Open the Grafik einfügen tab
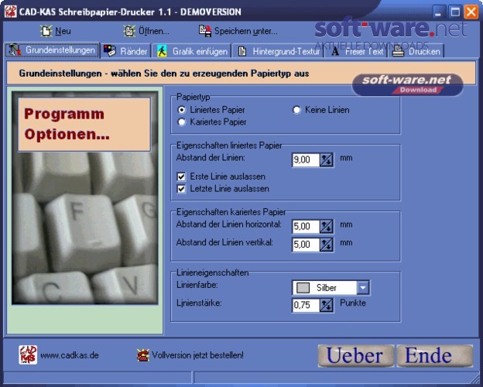The width and height of the screenshot is (483, 387). coord(191,51)
